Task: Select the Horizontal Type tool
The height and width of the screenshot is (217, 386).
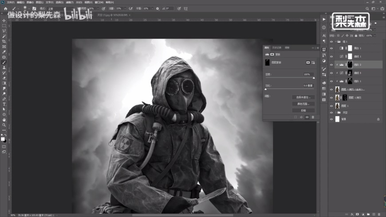Action: [x=4, y=104]
